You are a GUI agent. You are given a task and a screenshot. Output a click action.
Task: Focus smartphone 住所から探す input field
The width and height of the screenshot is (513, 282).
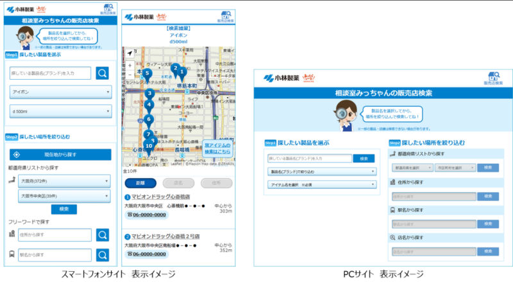pos(55,234)
